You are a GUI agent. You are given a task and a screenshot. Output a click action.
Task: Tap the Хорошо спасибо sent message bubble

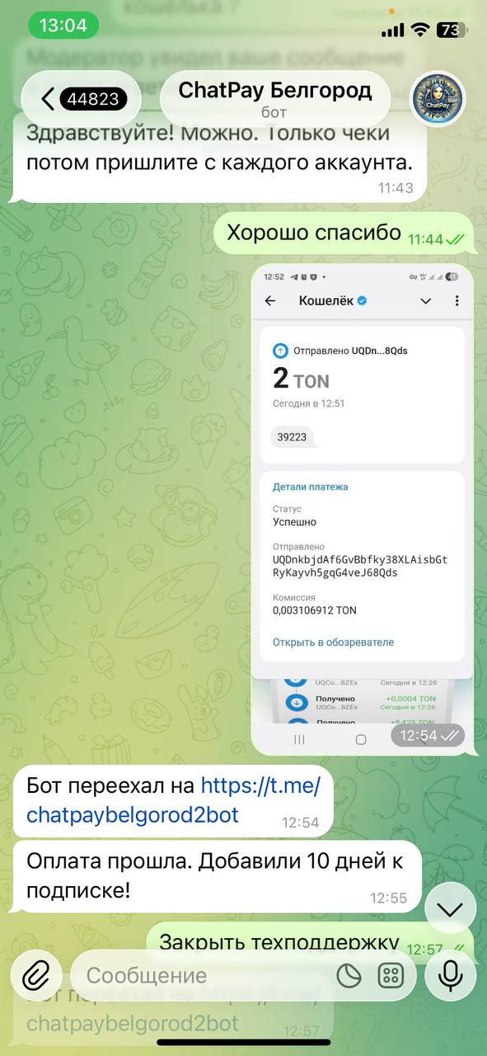[x=344, y=233]
